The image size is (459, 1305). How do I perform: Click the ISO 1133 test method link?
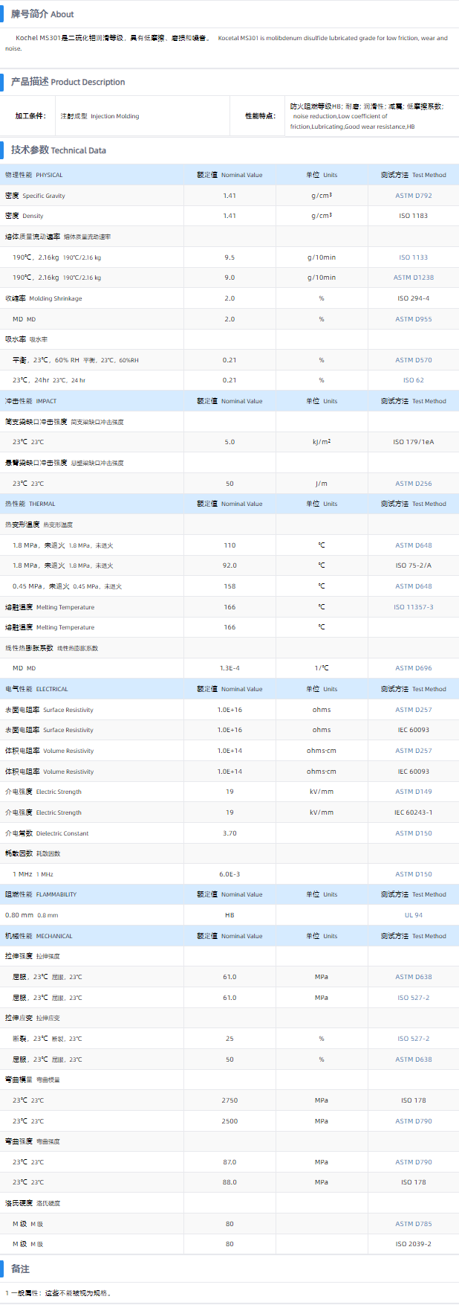point(413,257)
